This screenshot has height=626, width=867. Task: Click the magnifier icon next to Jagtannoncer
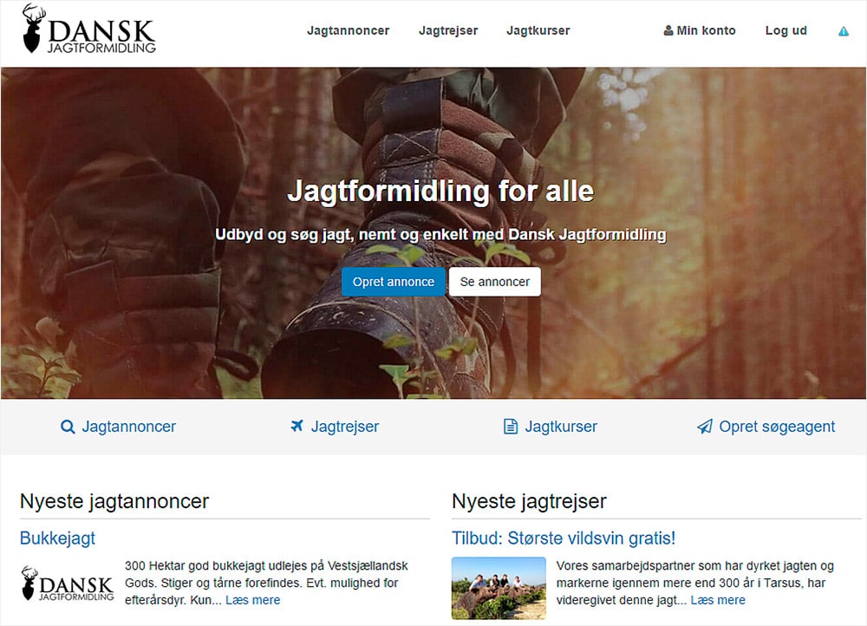pyautogui.click(x=68, y=427)
